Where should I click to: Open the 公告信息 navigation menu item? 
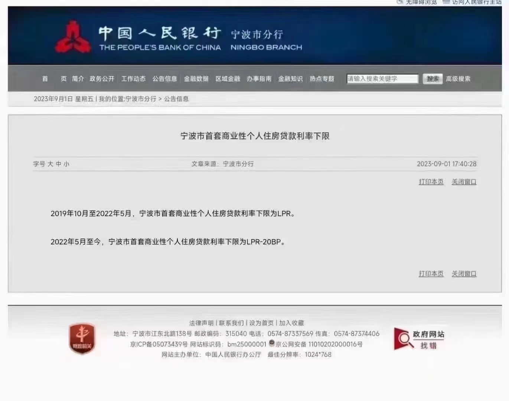click(x=165, y=79)
